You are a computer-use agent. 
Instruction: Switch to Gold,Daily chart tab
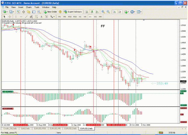25,128
